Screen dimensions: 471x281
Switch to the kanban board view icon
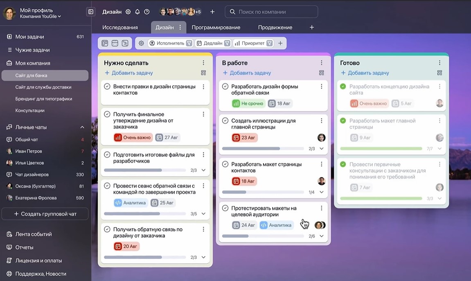tap(105, 43)
